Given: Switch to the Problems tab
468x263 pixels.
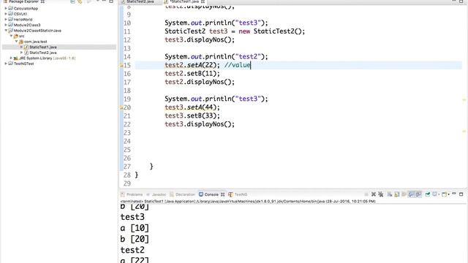Looking at the screenshot, I should coord(132,194).
